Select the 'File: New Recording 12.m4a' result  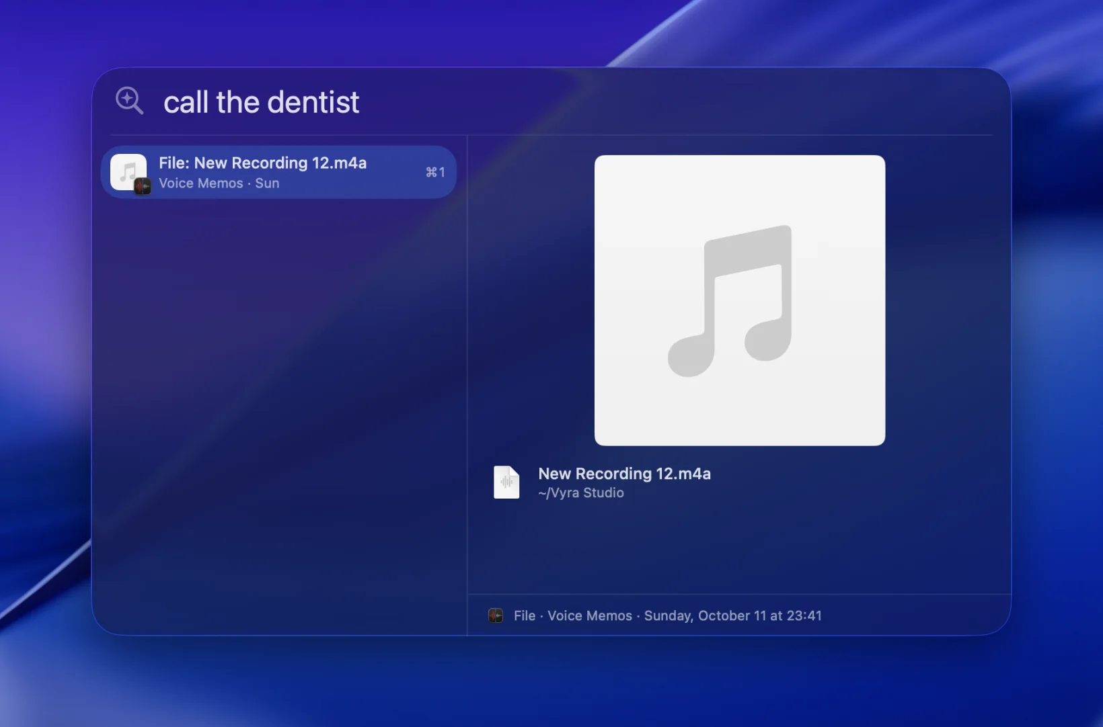tap(278, 172)
